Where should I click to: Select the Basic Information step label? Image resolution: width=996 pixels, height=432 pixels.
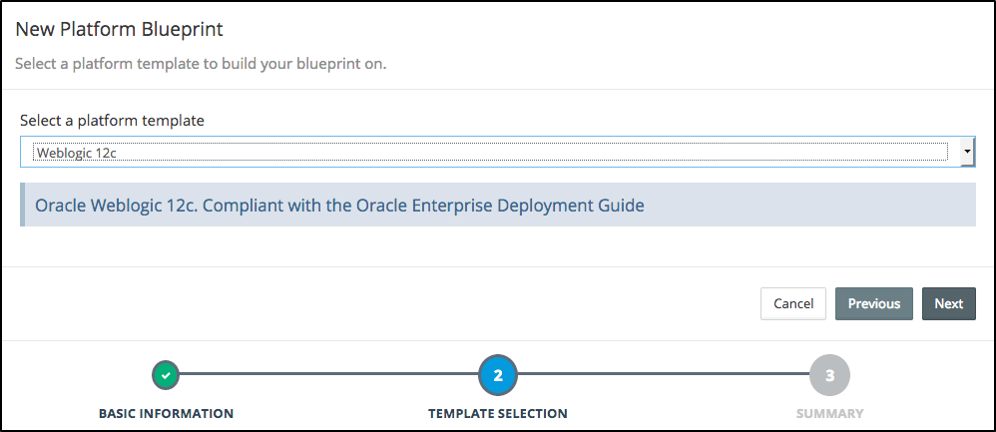(x=166, y=413)
